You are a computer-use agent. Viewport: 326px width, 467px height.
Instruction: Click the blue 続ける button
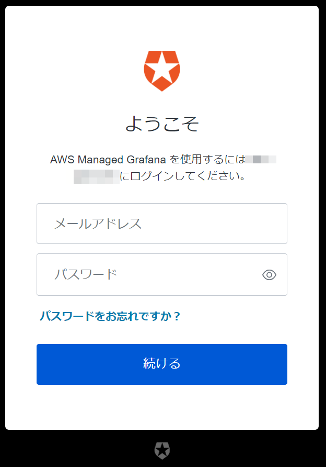162,364
